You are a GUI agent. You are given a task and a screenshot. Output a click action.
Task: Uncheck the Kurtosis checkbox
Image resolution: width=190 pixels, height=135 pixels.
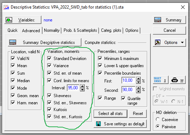tap(49, 110)
